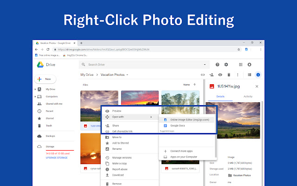Click the Name sort column header

coord(187,85)
